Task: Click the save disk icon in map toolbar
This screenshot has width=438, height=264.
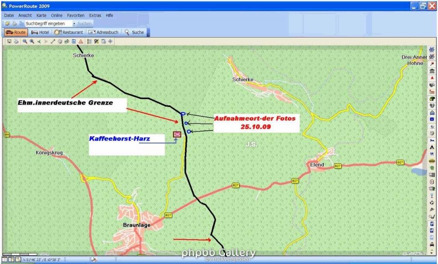Action: point(9,41)
